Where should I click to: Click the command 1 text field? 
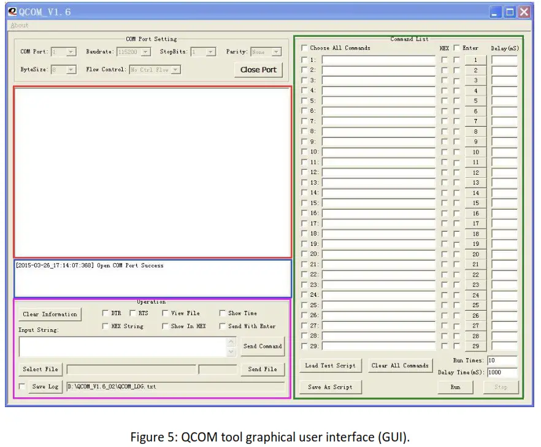point(378,60)
